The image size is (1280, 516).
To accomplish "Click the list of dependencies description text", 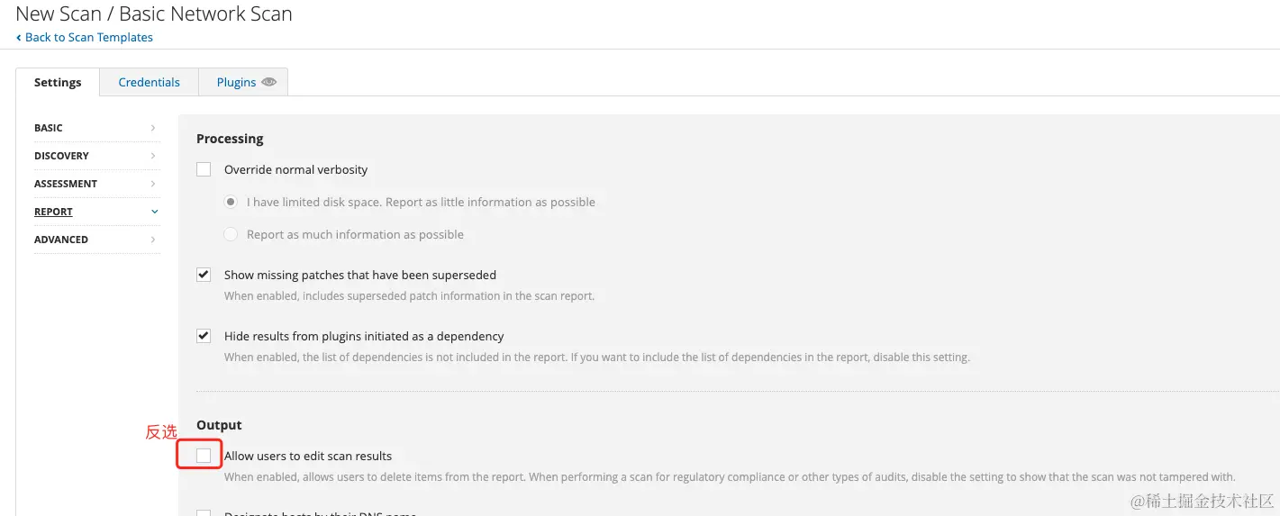I will (597, 358).
